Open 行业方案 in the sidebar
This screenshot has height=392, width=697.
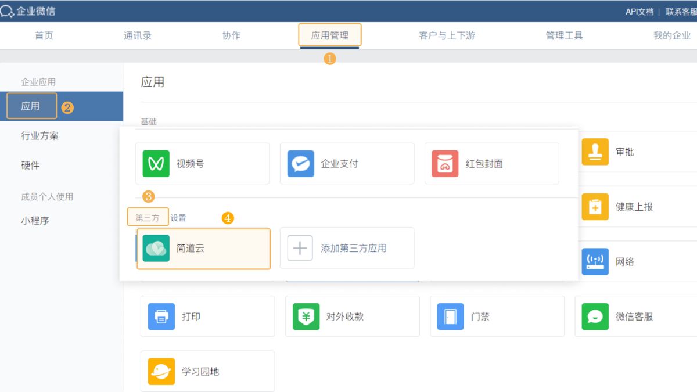coord(39,136)
